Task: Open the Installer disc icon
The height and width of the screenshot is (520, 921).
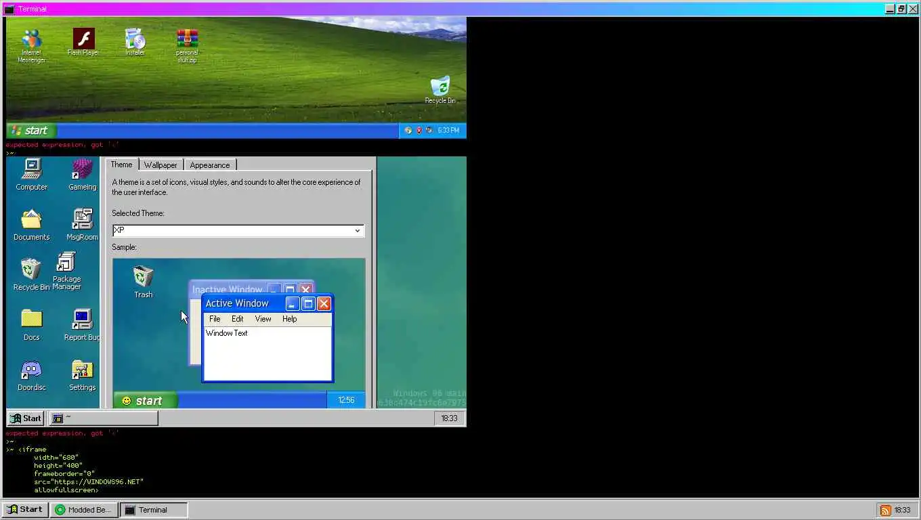Action: click(135, 42)
